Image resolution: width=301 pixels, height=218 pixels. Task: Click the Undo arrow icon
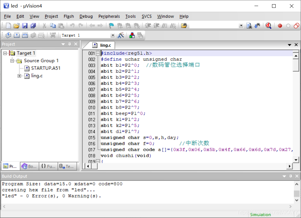[x=72, y=26]
